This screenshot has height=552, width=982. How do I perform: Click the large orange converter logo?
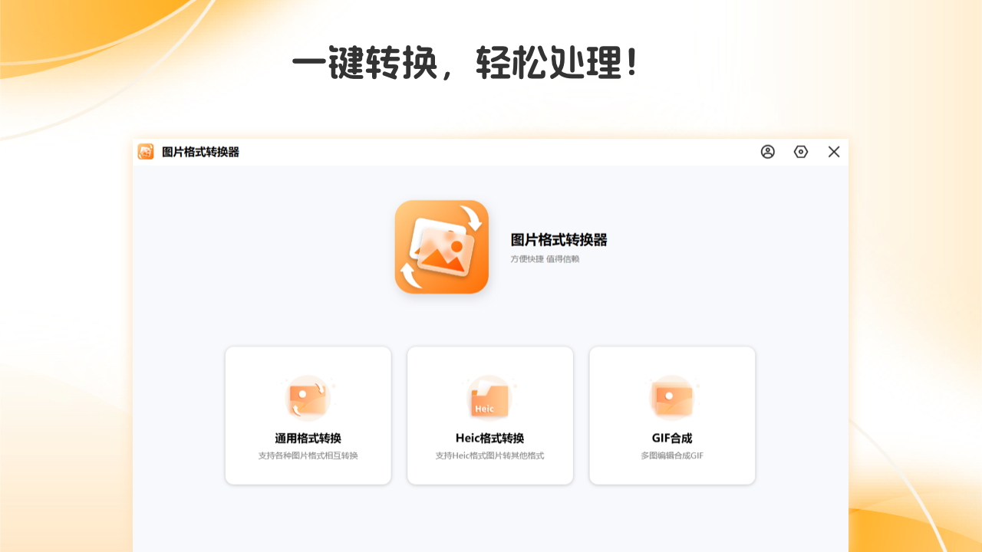pyautogui.click(x=442, y=247)
